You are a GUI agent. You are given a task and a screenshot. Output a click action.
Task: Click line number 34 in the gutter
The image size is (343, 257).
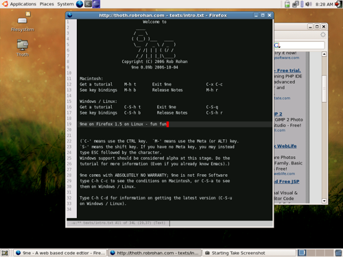click(69, 209)
